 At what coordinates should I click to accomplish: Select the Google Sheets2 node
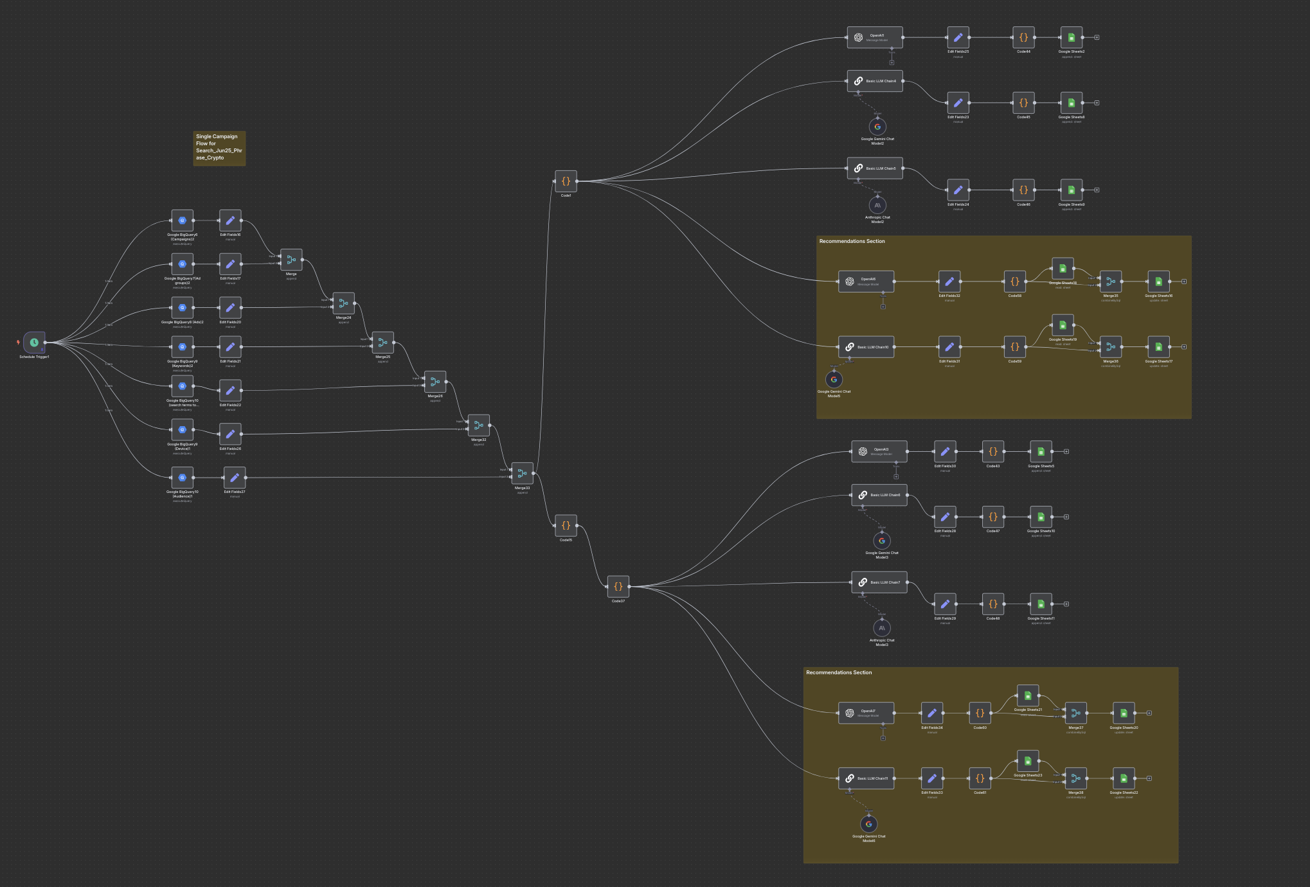coord(1071,37)
